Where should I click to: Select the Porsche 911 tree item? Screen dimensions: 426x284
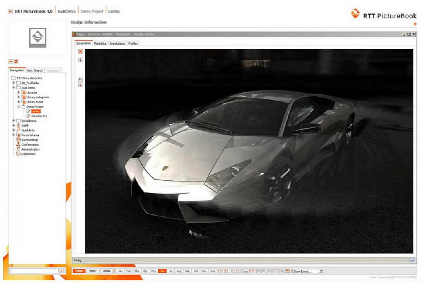click(x=39, y=116)
